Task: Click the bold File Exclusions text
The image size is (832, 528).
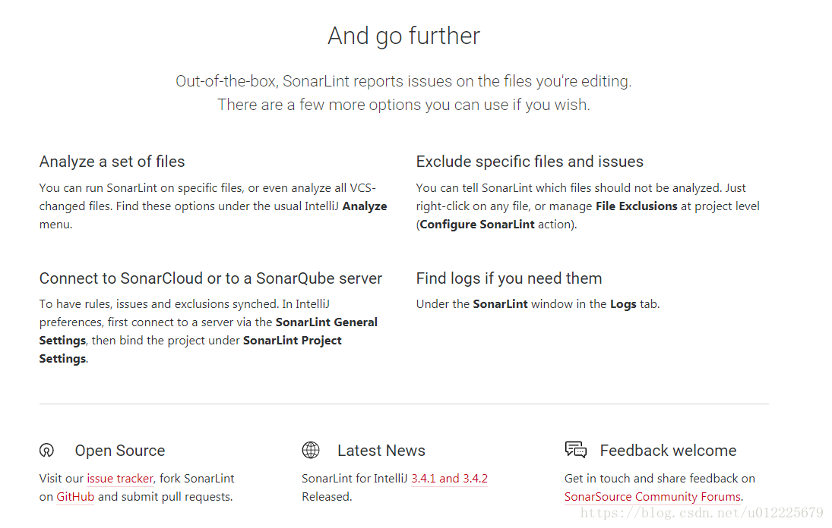Action: pos(637,206)
